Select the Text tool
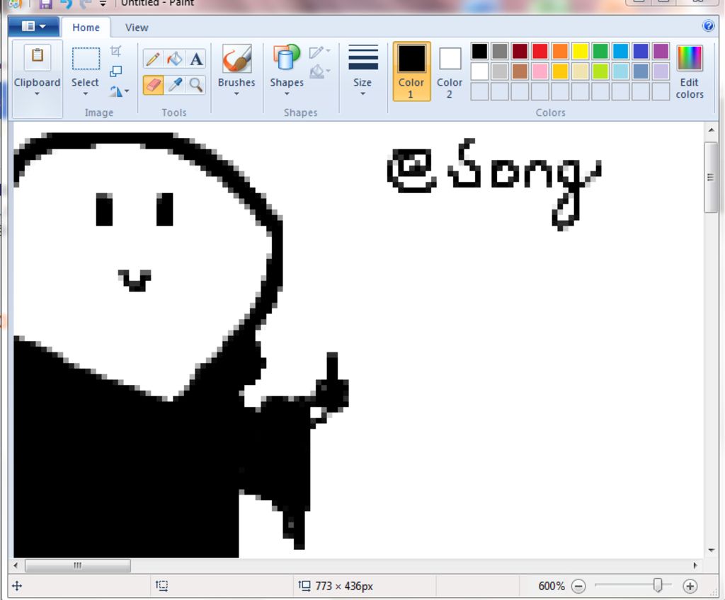This screenshot has height=600, width=725. tap(196, 59)
